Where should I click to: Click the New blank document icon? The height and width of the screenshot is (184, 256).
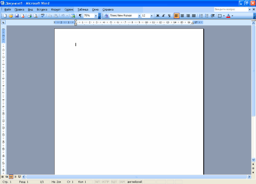click(x=5, y=16)
